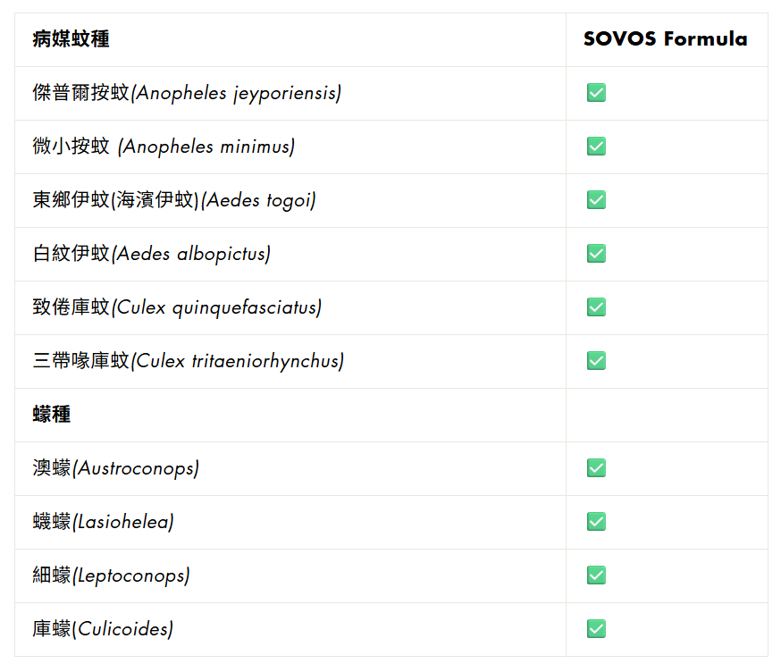Click the checkmark beside Aedes albopictus
781x672 pixels.
pyautogui.click(x=596, y=254)
